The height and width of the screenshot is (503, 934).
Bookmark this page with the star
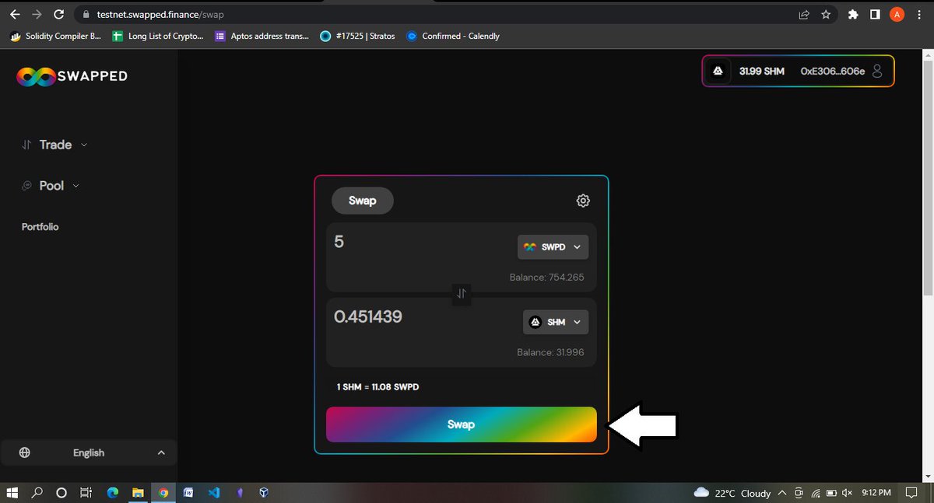coord(826,14)
